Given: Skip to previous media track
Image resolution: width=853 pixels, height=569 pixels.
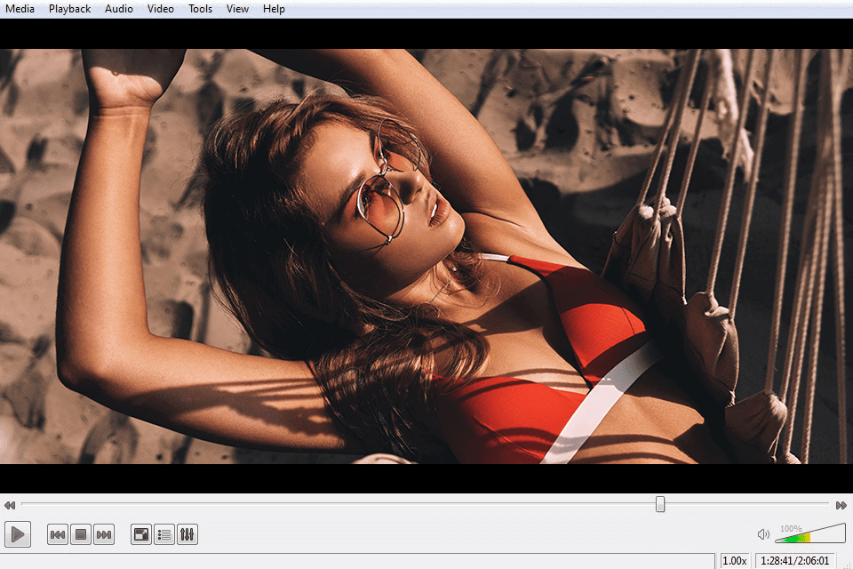Looking at the screenshot, I should tap(58, 534).
